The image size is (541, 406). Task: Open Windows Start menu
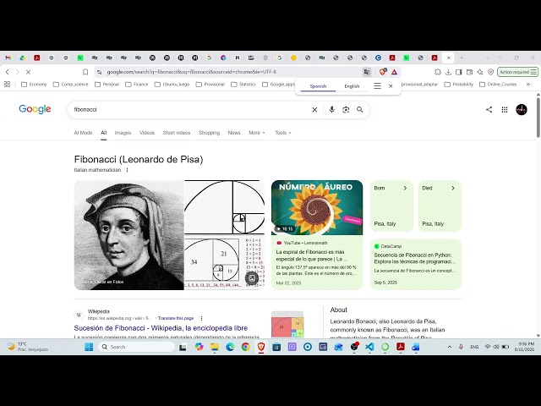tap(89, 347)
